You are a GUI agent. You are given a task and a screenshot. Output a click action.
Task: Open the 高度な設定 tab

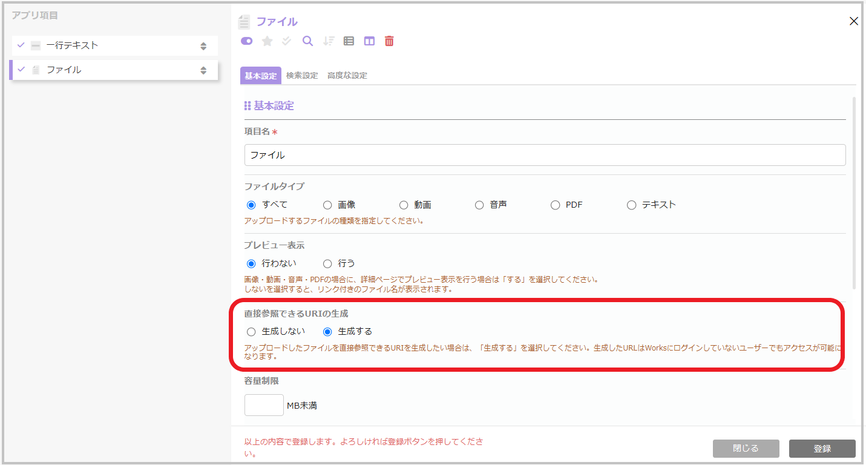pos(347,76)
